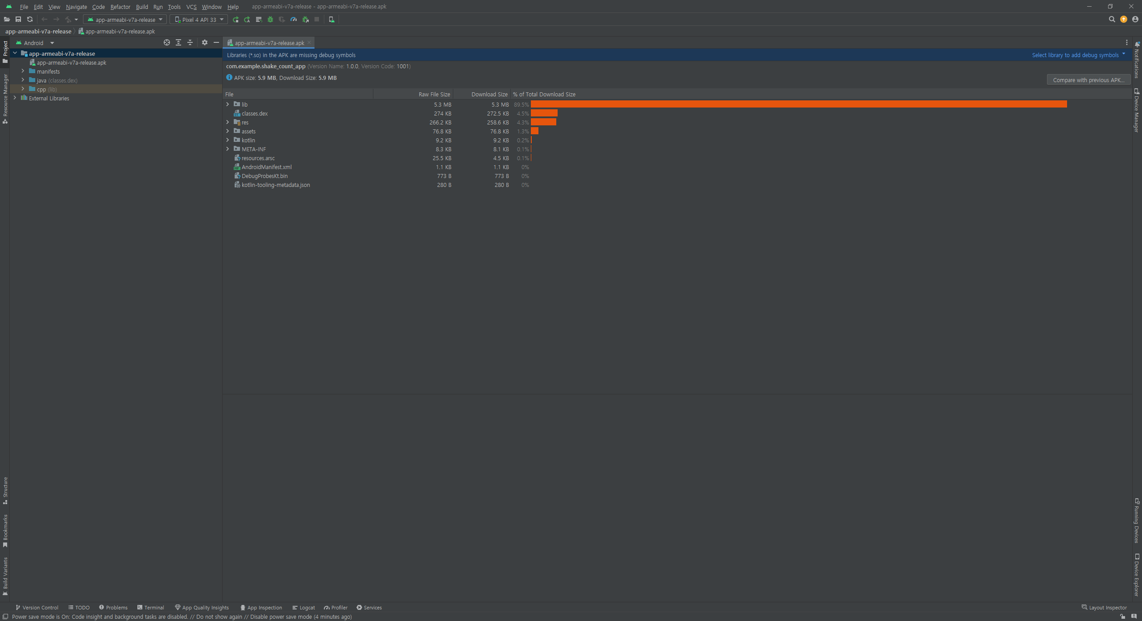Click Select Opened File target icon

coord(167,43)
